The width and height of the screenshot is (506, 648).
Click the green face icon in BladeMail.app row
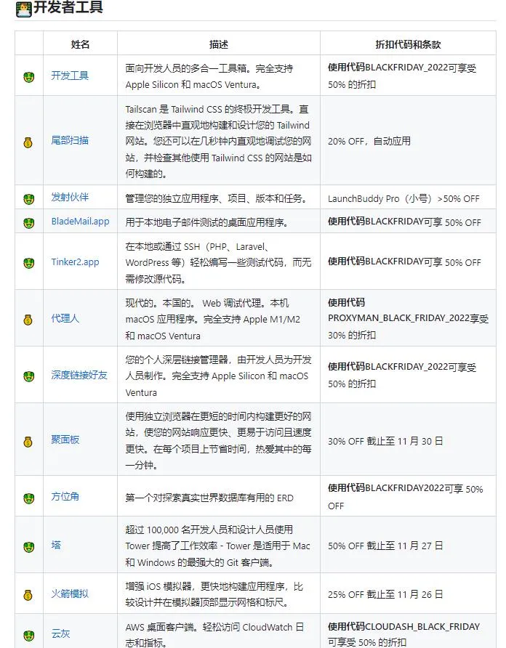coord(28,223)
